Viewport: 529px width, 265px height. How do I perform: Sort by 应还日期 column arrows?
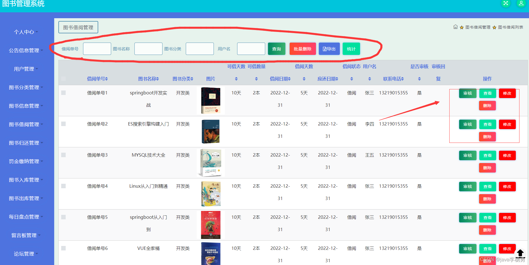[x=337, y=79]
